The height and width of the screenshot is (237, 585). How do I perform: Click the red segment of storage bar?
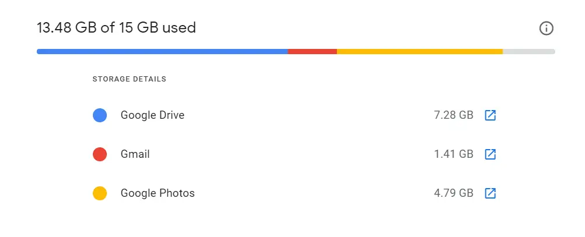click(x=312, y=51)
